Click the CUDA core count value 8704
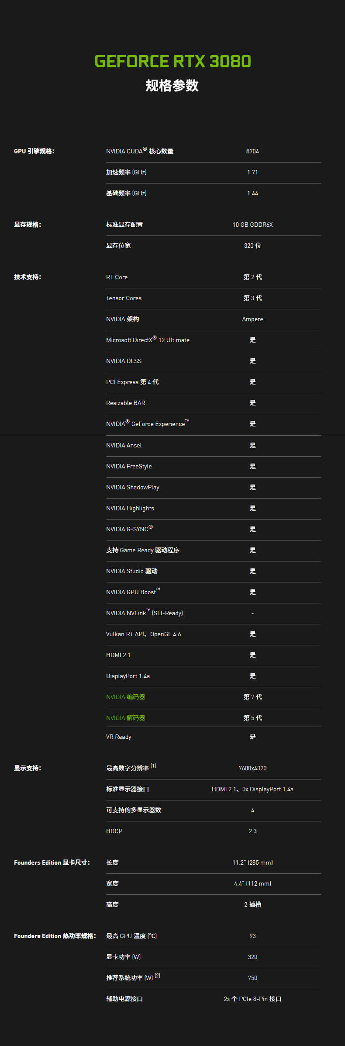345x1046 pixels. pos(252,151)
